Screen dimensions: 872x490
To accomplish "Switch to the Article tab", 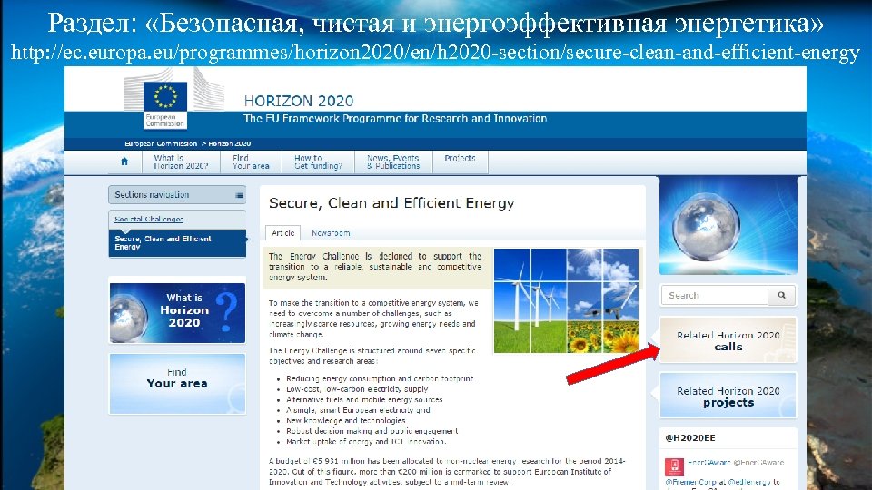I will click(x=283, y=233).
